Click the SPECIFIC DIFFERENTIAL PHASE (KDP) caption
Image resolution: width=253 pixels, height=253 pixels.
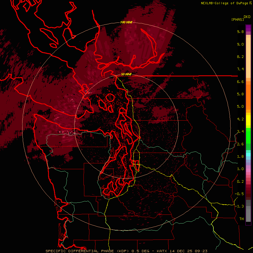pyautogui.click(x=88, y=251)
